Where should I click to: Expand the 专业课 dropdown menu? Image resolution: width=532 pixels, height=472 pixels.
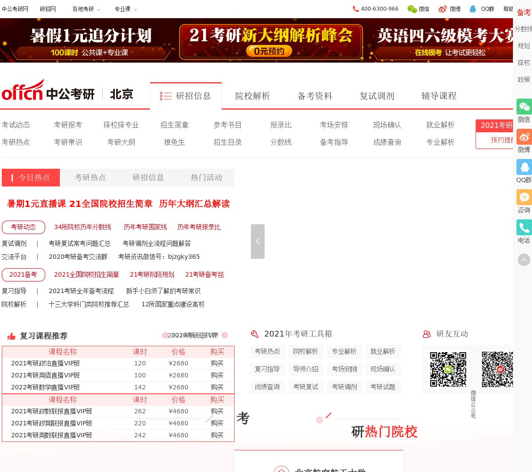click(125, 9)
